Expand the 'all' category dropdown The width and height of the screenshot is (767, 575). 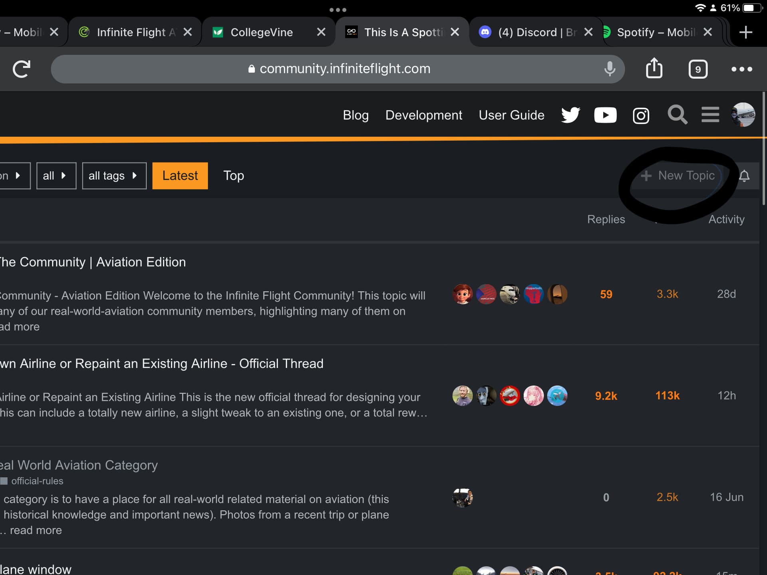point(56,176)
